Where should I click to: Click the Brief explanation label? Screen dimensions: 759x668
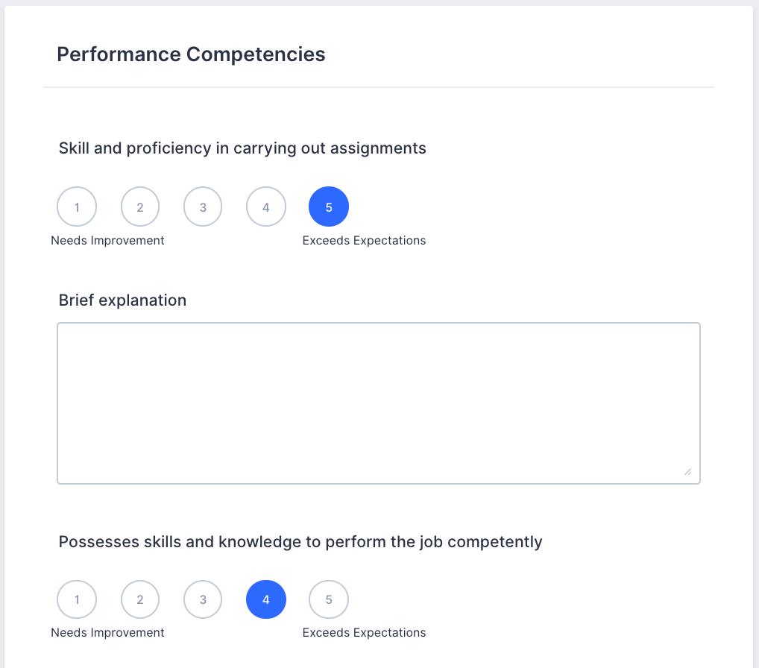[x=122, y=300]
